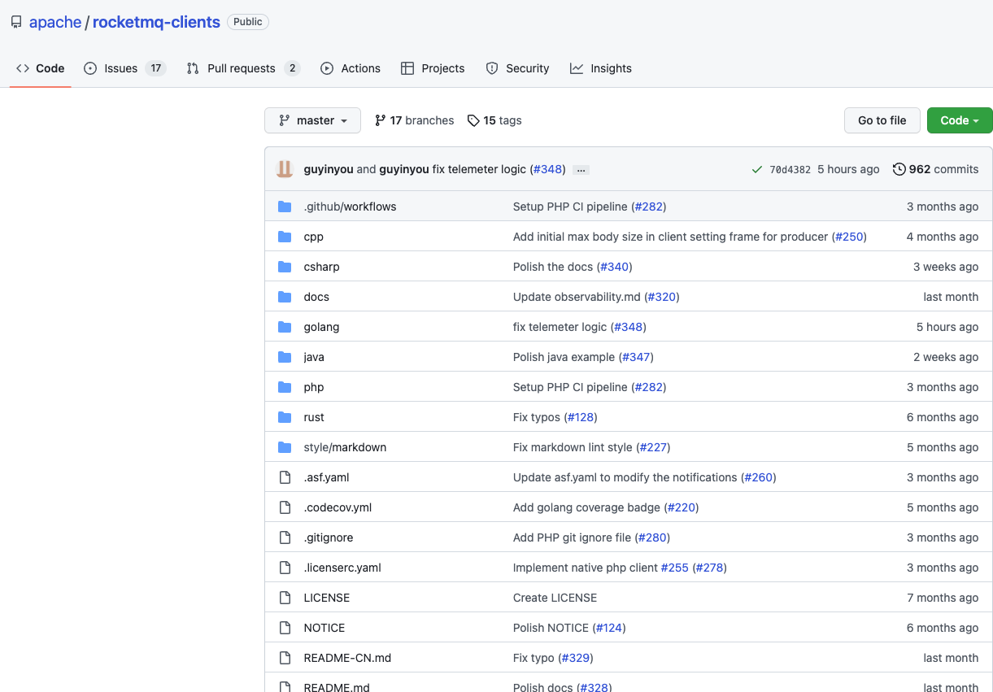Open the README-CN.md file name
993x692 pixels.
pos(347,658)
